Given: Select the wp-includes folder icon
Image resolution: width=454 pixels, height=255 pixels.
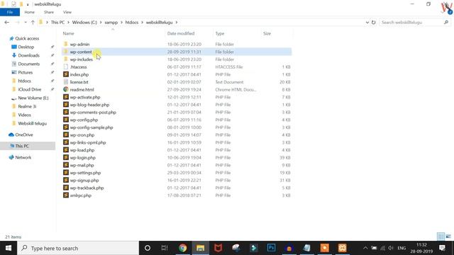Looking at the screenshot, I should [x=66, y=59].
